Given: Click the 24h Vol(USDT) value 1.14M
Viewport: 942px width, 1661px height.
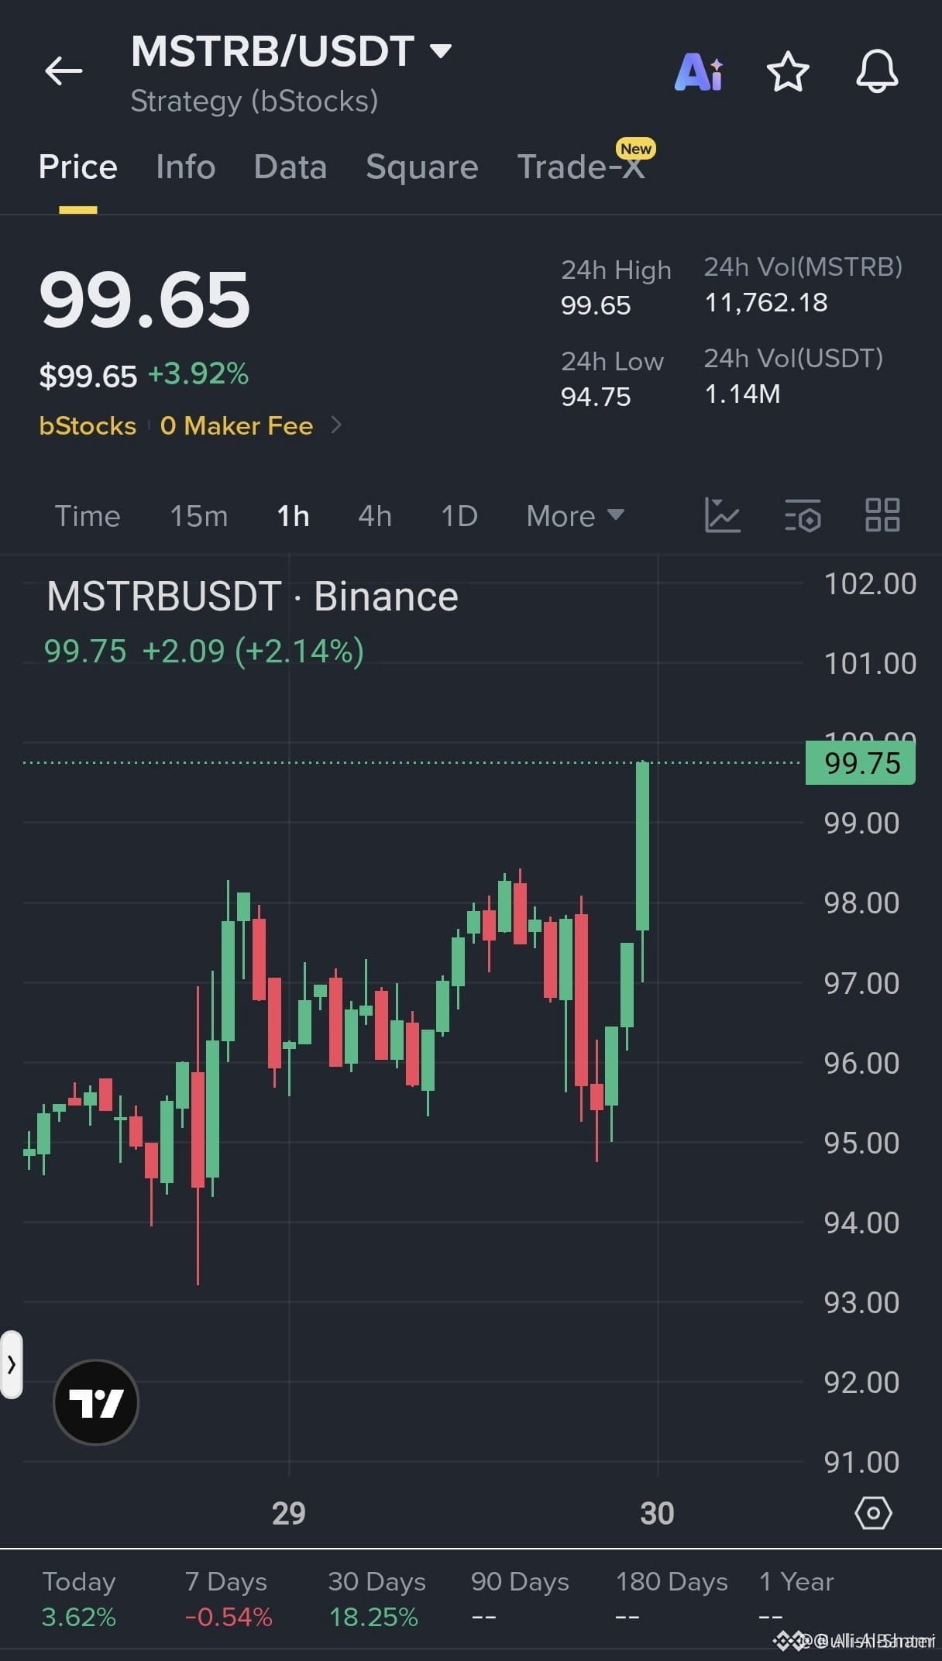Looking at the screenshot, I should point(742,394).
